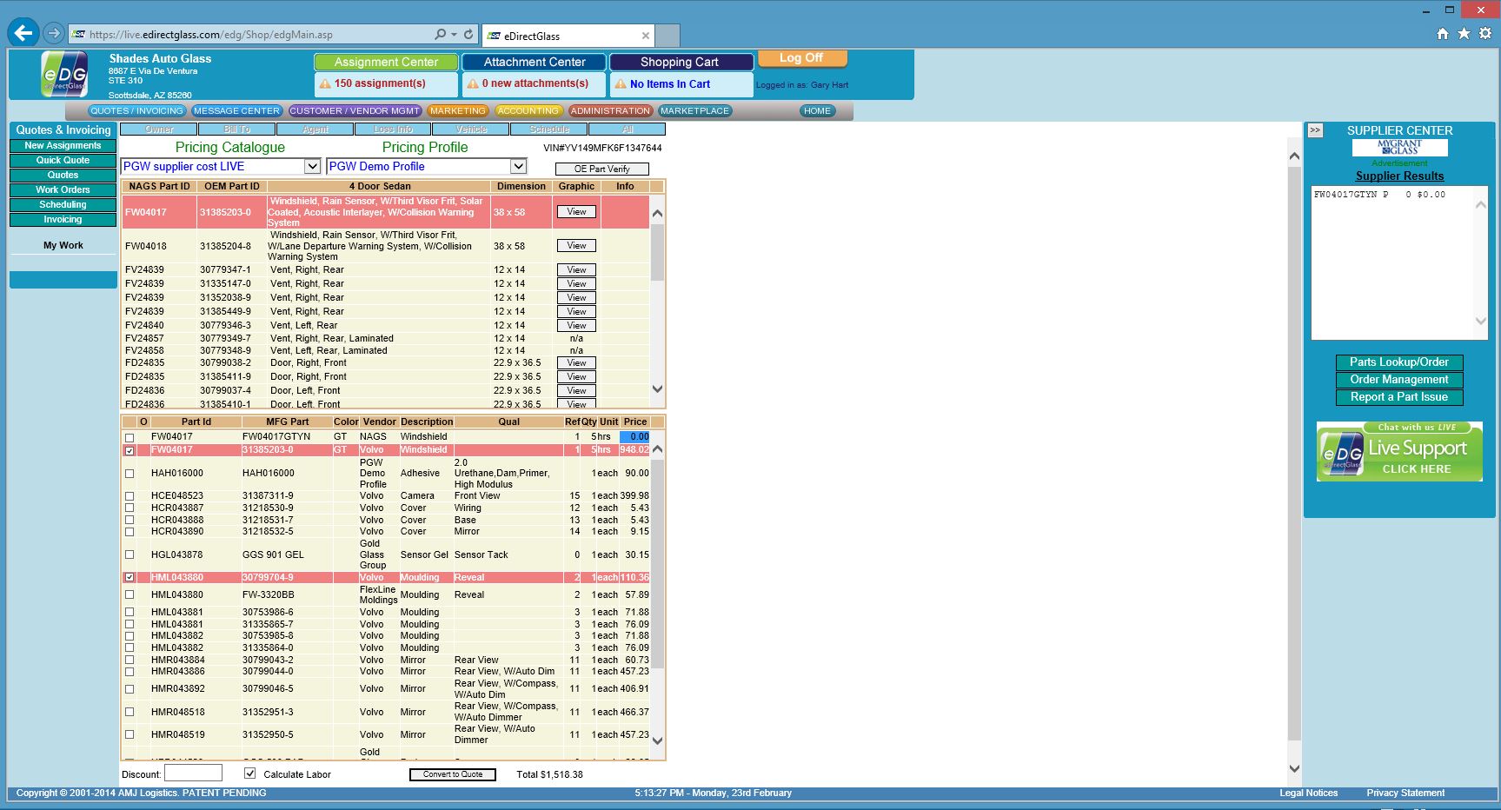Open Parts Lookup/Order in Supplier Center
The width and height of the screenshot is (1501, 810).
pos(1399,362)
